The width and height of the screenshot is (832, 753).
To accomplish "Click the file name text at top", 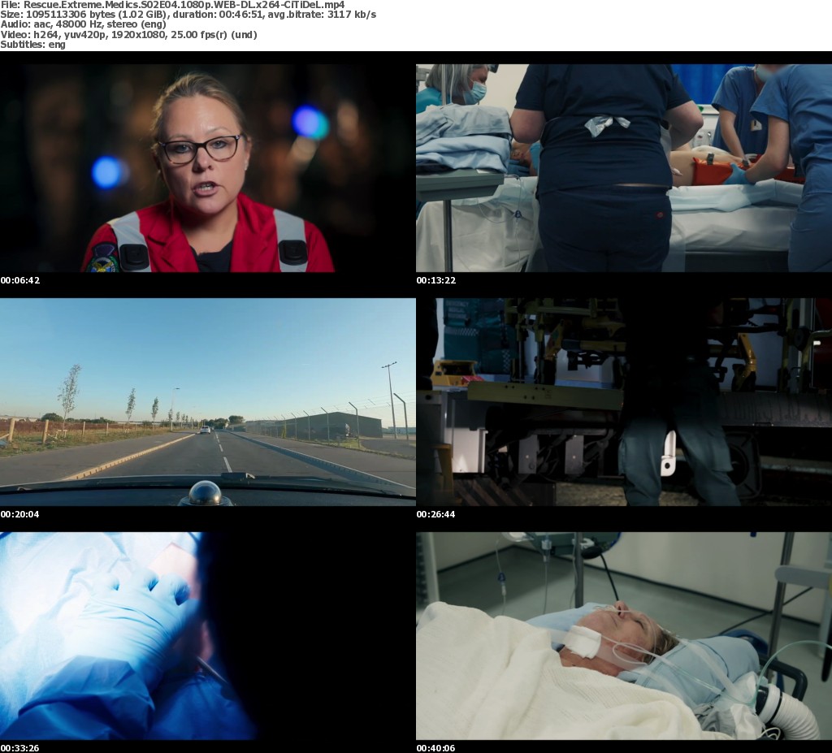I will 172,5.
